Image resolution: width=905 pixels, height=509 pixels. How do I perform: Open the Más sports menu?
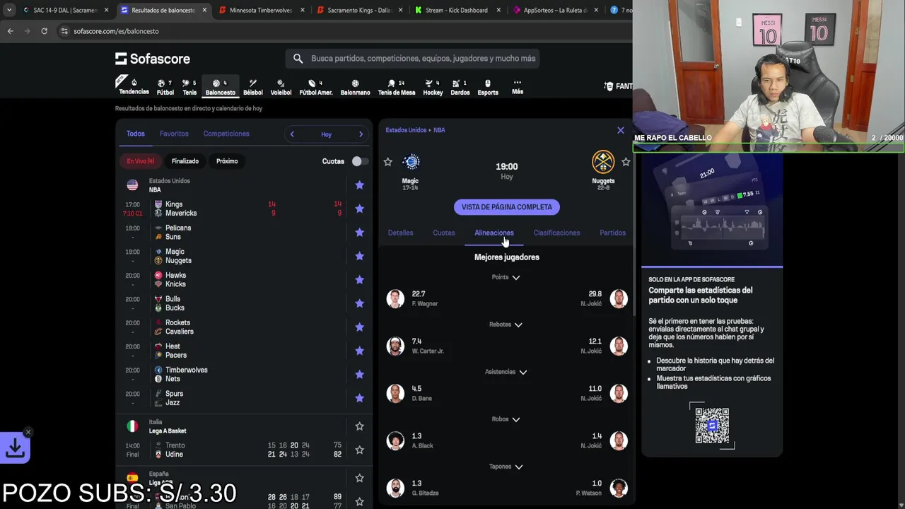(x=518, y=86)
